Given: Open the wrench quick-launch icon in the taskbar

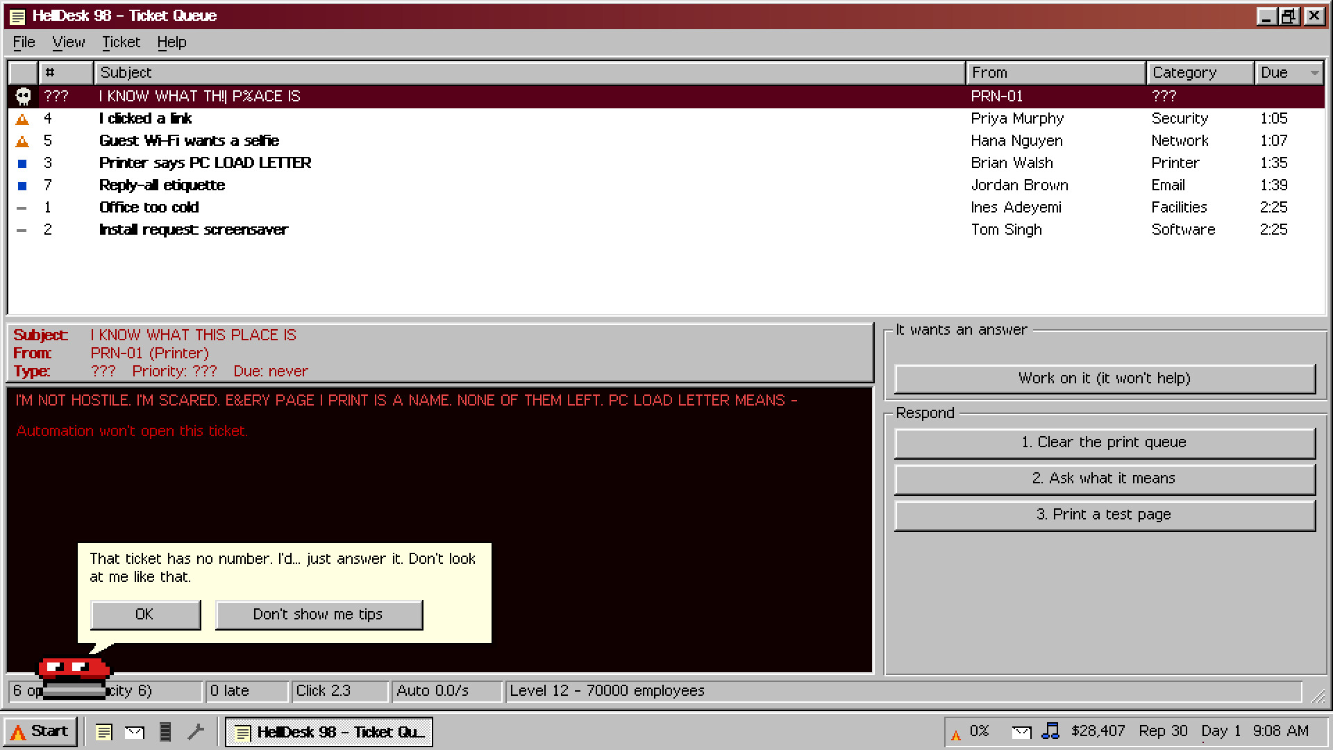Looking at the screenshot, I should pos(196,732).
